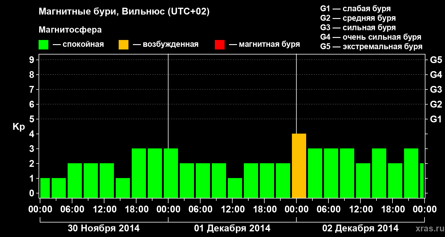The image size is (445, 237).
Task: Click the right-axis 'G1' level label
Action: [436, 119]
